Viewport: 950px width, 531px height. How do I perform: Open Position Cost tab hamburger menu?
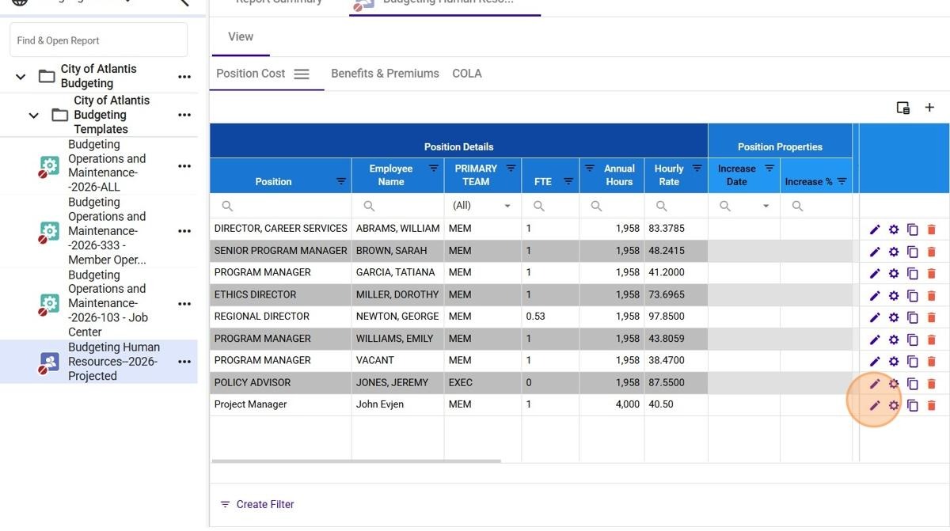(x=302, y=74)
